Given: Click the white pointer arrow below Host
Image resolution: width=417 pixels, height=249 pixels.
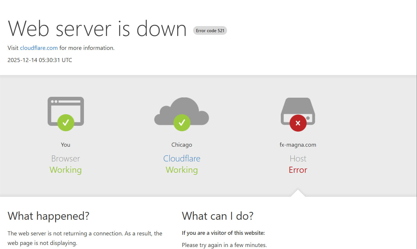Looking at the screenshot, I should pyautogui.click(x=298, y=194).
